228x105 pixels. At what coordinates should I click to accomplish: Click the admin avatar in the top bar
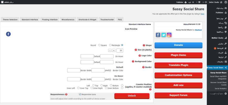(2, 2)
